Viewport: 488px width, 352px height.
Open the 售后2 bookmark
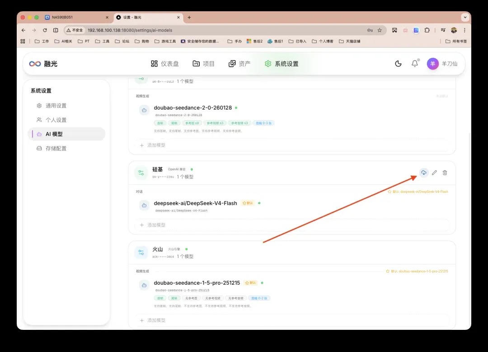pyautogui.click(x=254, y=41)
